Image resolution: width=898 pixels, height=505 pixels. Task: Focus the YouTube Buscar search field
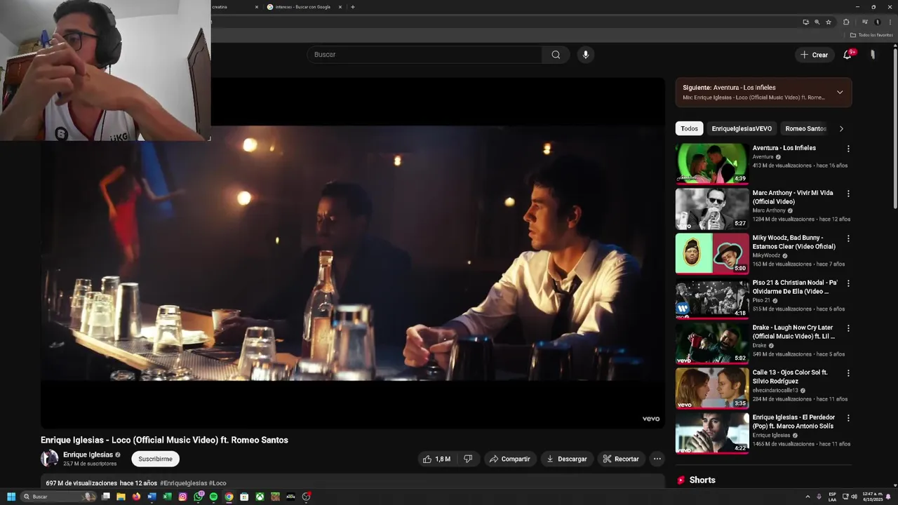[424, 55]
